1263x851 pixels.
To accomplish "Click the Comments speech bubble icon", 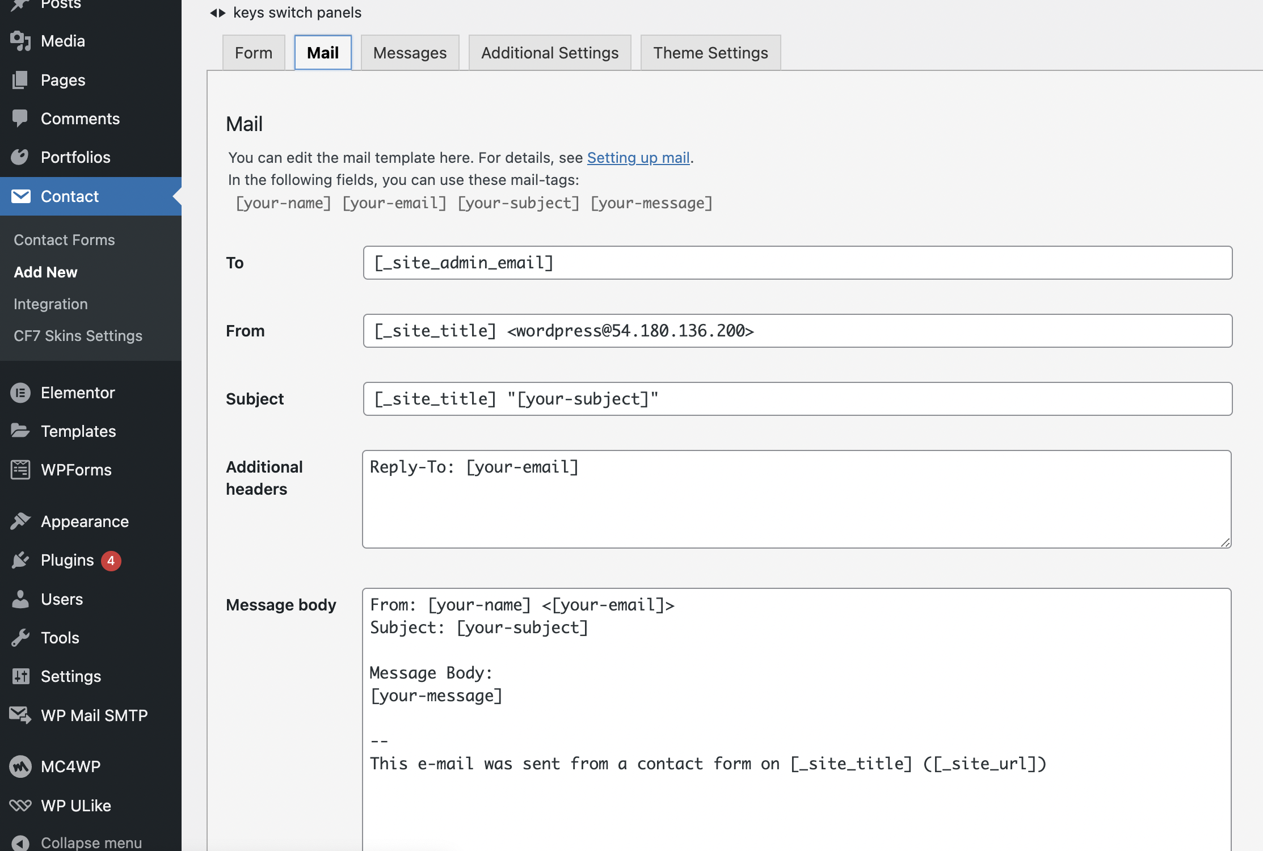I will (x=20, y=119).
